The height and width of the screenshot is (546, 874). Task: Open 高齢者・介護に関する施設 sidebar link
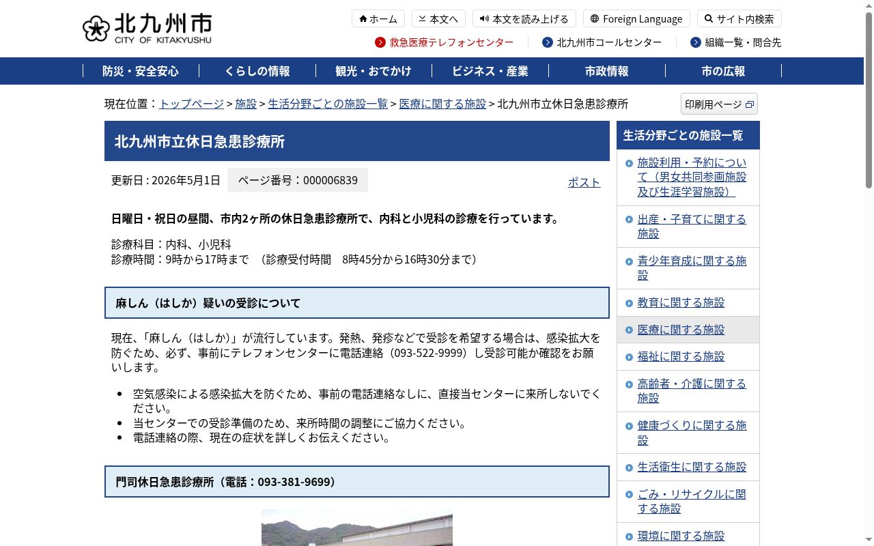coord(692,391)
